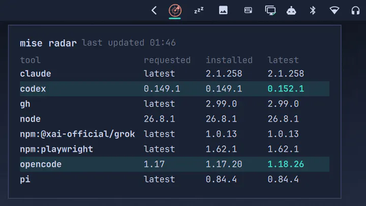
Task: Select the claude tool row
Action: pyautogui.click(x=174, y=74)
